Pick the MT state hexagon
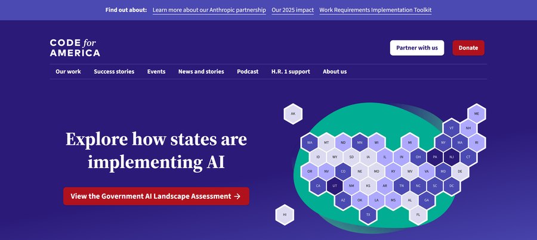This screenshot has width=537, height=240. pos(326,142)
